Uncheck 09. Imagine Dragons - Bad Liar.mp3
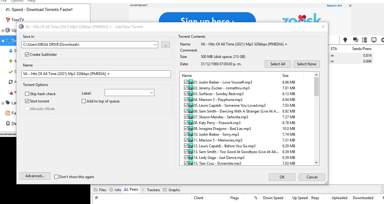 [x=186, y=128]
